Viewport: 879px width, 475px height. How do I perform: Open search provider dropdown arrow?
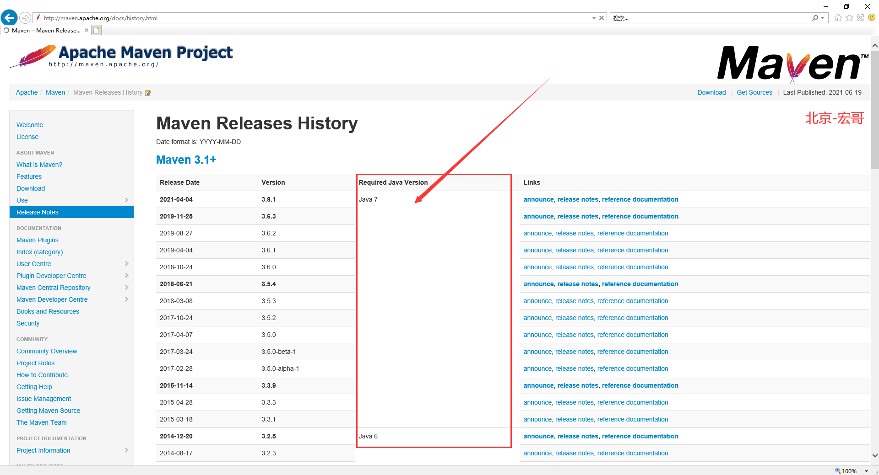coord(823,18)
